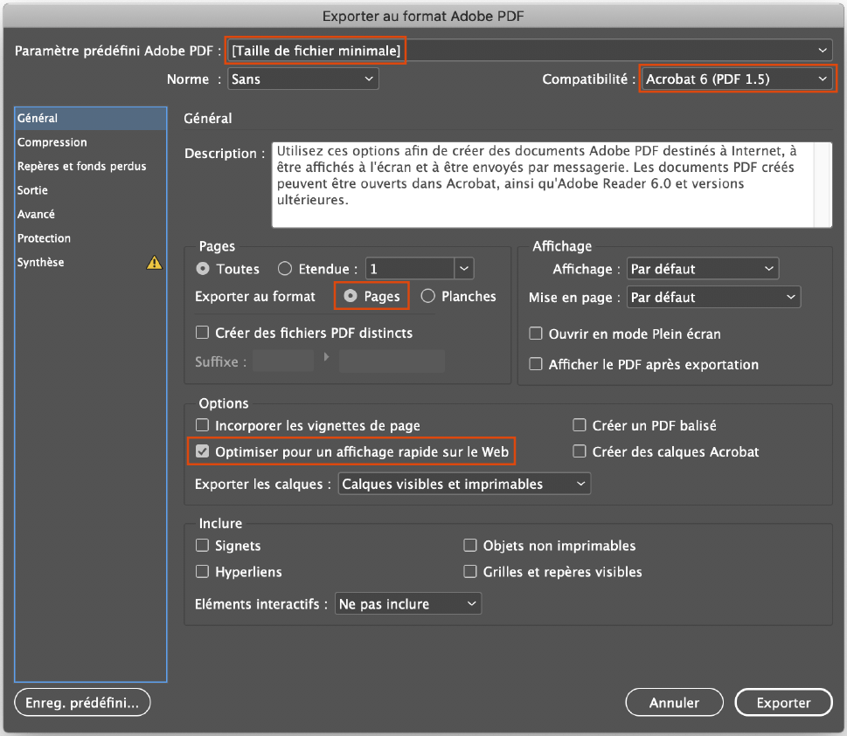This screenshot has width=847, height=736.
Task: Switch to the Protection category
Action: (x=91, y=238)
